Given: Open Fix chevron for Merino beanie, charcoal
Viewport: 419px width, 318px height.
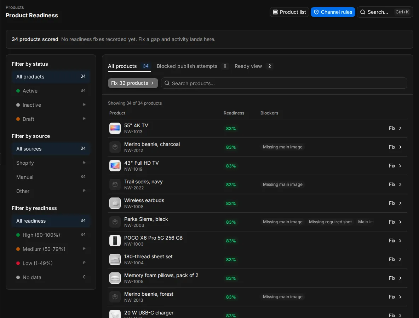Looking at the screenshot, I should pos(400,147).
